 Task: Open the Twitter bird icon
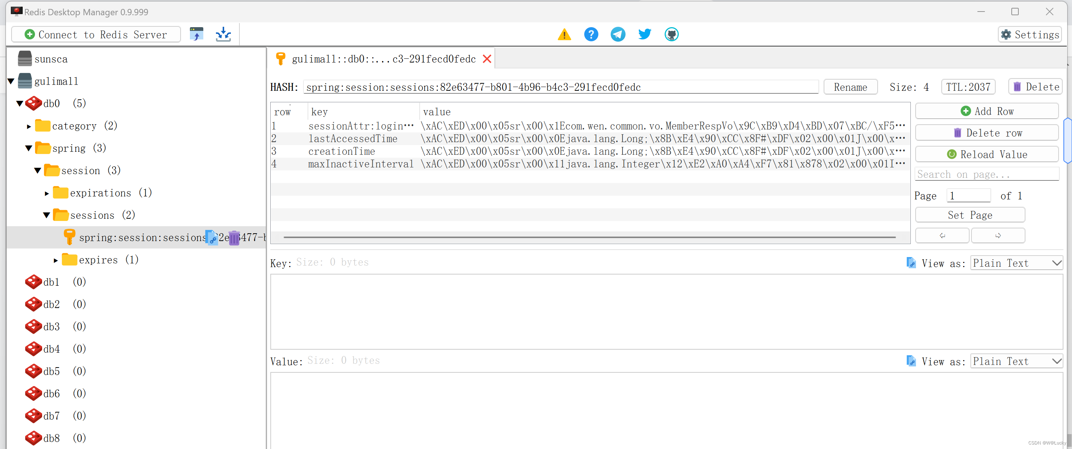tap(644, 34)
